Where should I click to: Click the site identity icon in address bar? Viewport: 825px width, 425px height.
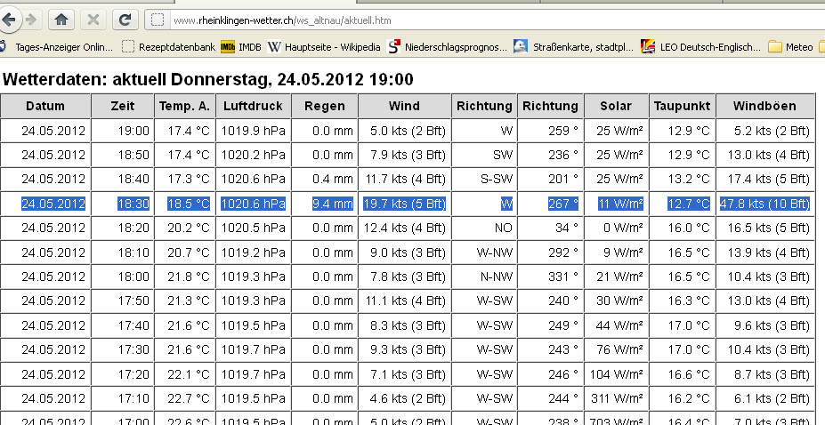point(158,20)
